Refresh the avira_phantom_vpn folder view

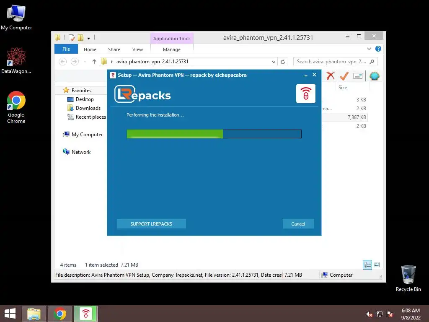click(283, 62)
